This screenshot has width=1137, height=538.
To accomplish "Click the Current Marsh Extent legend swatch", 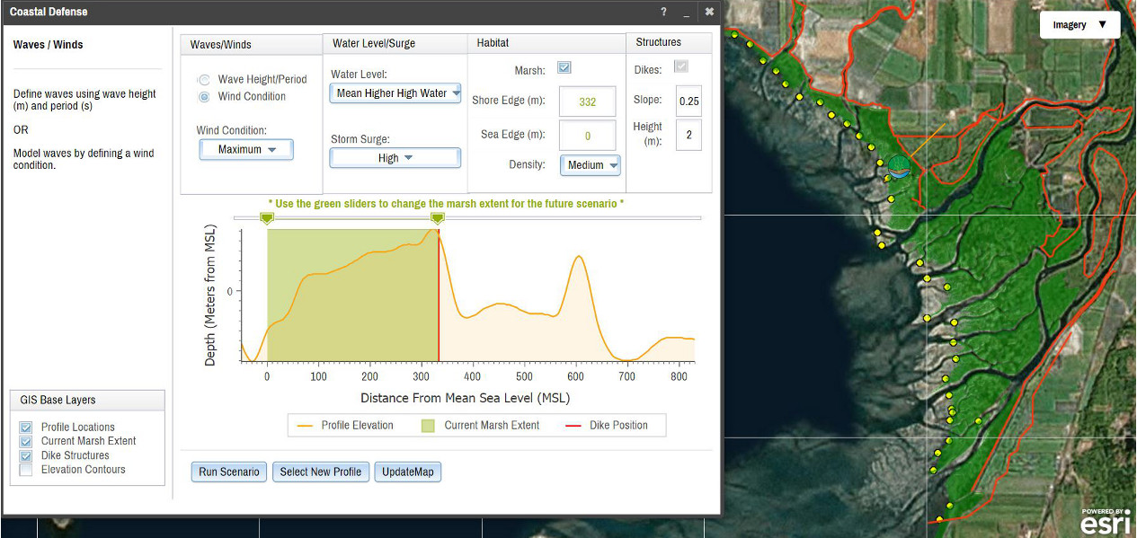I will click(428, 426).
